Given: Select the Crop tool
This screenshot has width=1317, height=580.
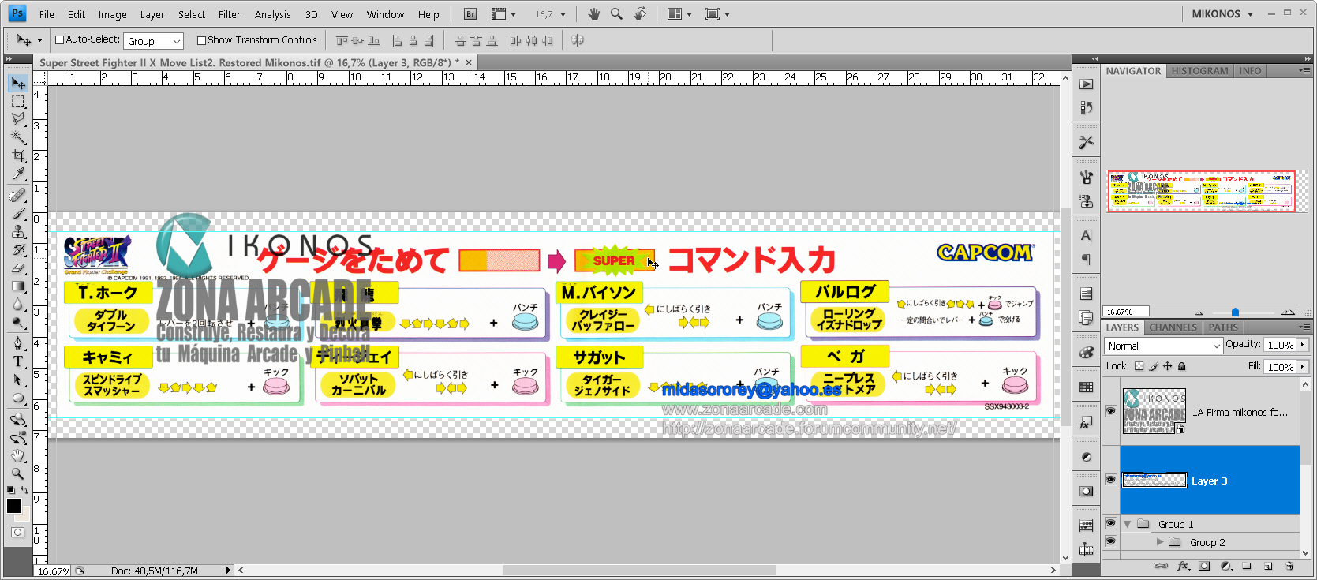Looking at the screenshot, I should [x=18, y=156].
